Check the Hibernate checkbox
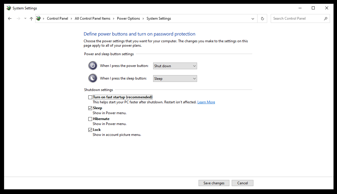The image size is (337, 194). point(90,119)
